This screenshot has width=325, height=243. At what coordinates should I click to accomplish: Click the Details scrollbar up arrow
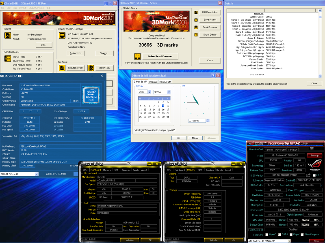point(320,11)
